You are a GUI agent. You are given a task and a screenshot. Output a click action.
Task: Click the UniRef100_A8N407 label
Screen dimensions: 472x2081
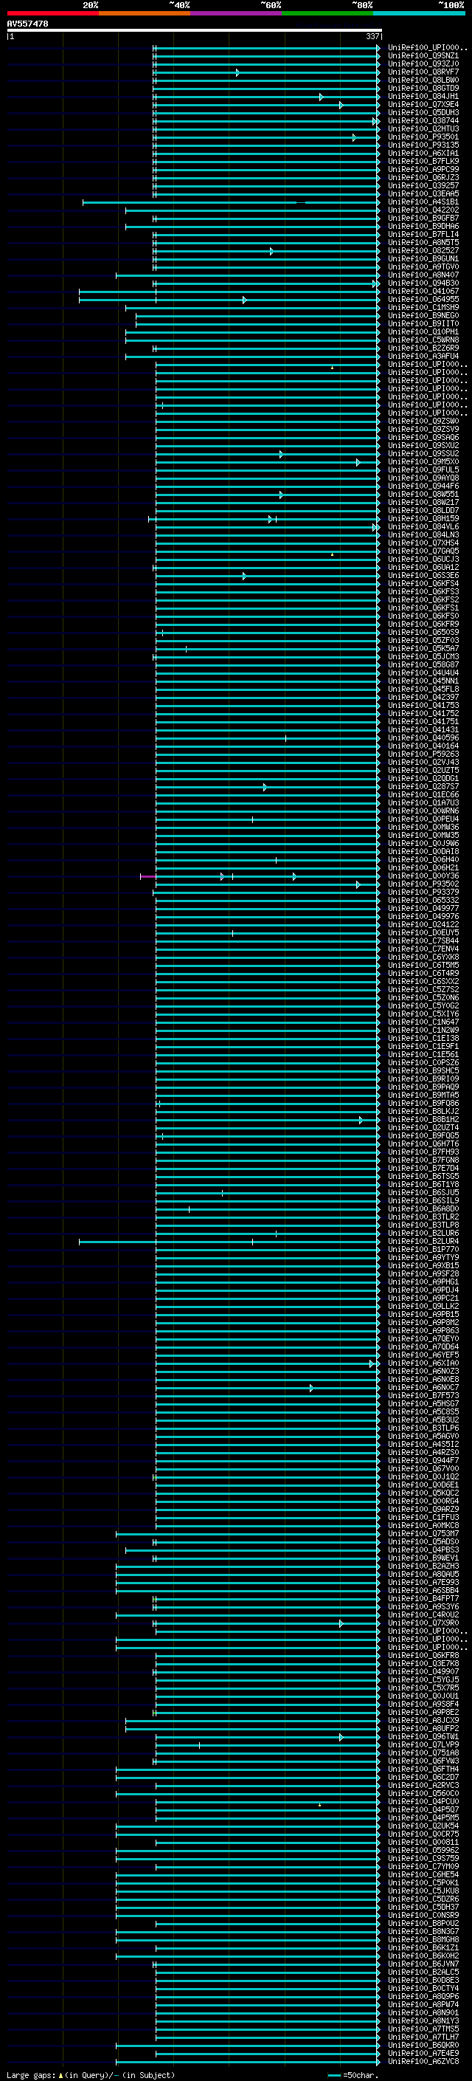point(423,275)
